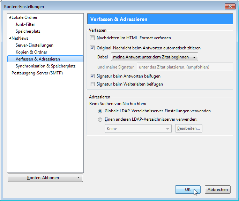This screenshot has width=239, height=201.
Task: Choose Einen anderen LDAP-Verzeichnisserver verwenden
Action: [100, 120]
